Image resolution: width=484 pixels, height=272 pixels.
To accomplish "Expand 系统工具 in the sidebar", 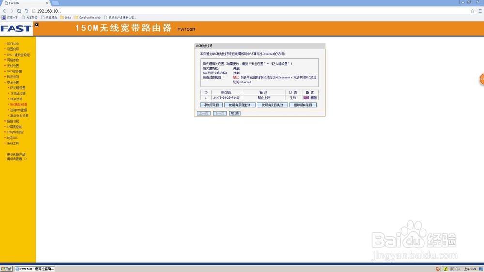I will click(x=13, y=143).
